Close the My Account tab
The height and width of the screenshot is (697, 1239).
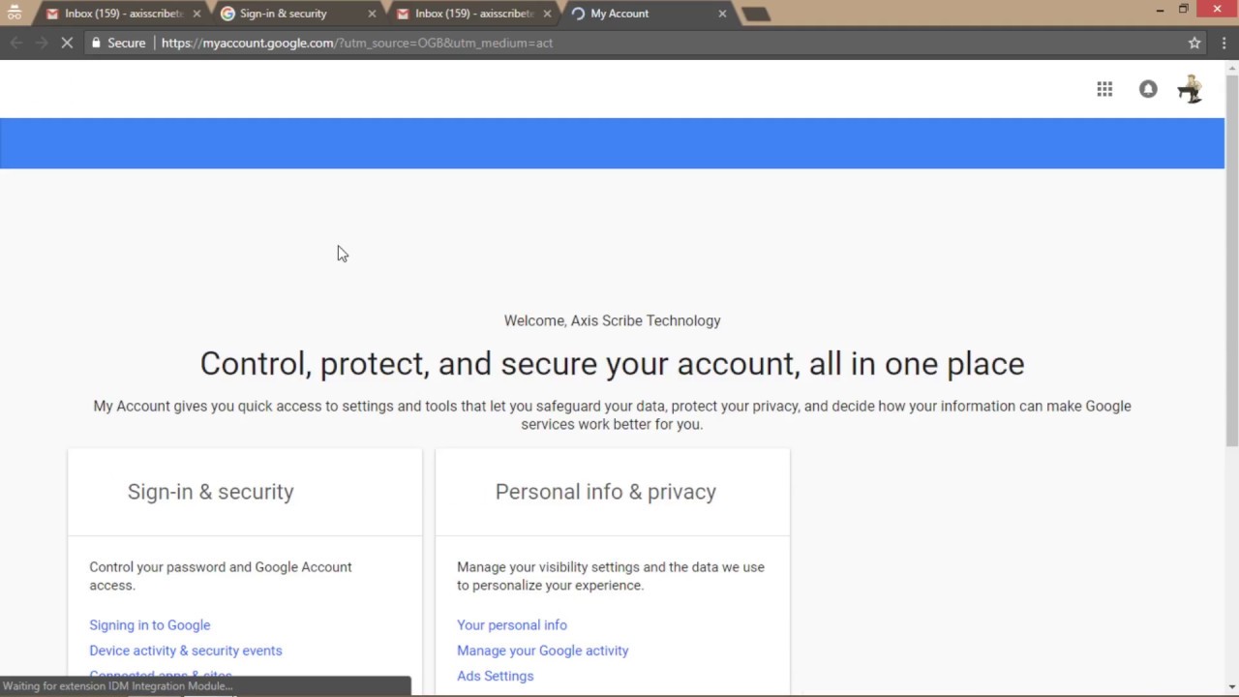[x=722, y=14]
